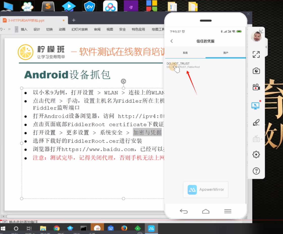Open the 切换 ribbon menu

click(x=49, y=30)
